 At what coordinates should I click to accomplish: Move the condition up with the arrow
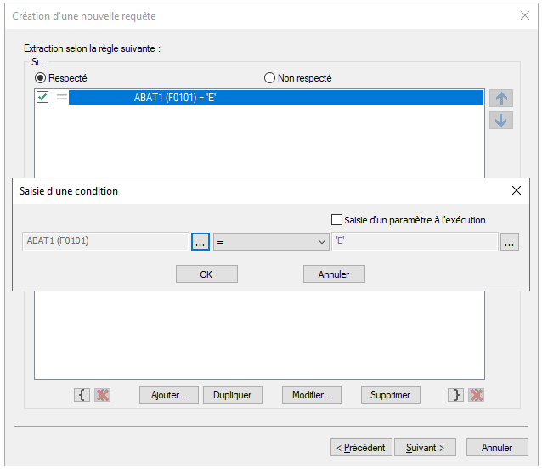(501, 99)
